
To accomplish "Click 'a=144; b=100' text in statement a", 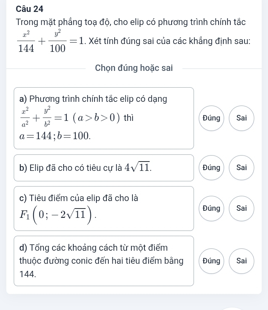I will pyautogui.click(x=56, y=137).
